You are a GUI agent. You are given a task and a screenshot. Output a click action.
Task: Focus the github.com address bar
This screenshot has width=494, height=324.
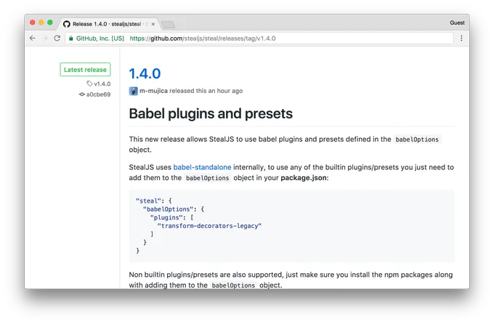[259, 39]
